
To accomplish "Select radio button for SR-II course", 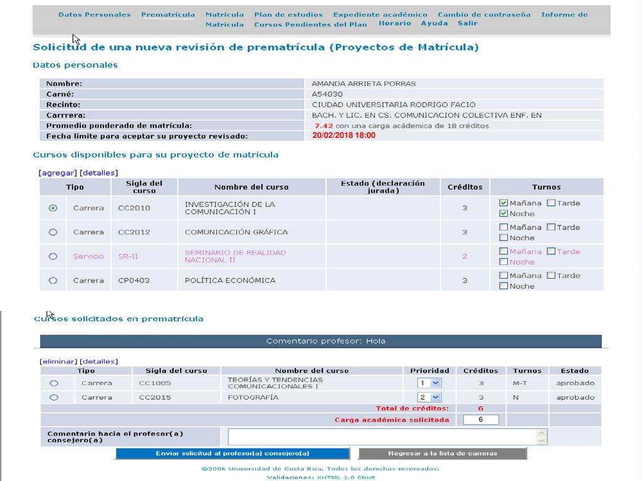I will (x=53, y=256).
